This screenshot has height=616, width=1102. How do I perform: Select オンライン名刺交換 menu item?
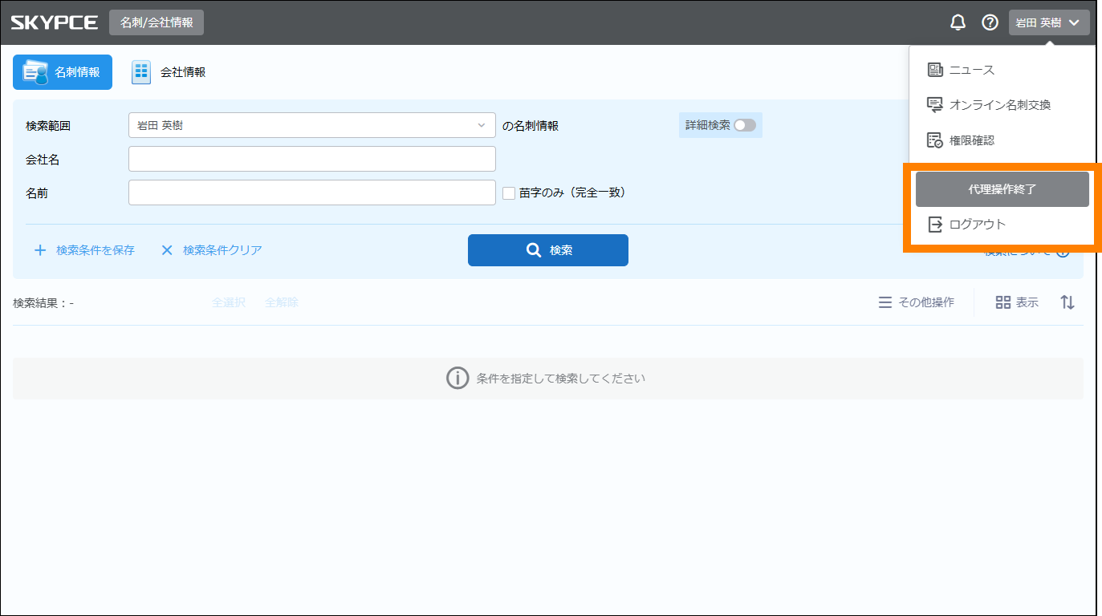pos(999,105)
